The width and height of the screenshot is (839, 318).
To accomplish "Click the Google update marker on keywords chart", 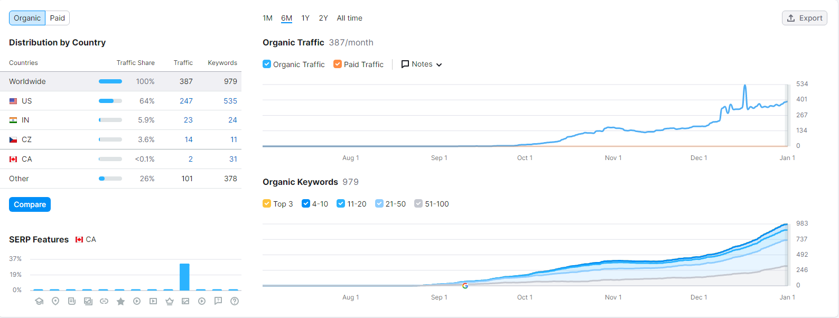I will (465, 285).
